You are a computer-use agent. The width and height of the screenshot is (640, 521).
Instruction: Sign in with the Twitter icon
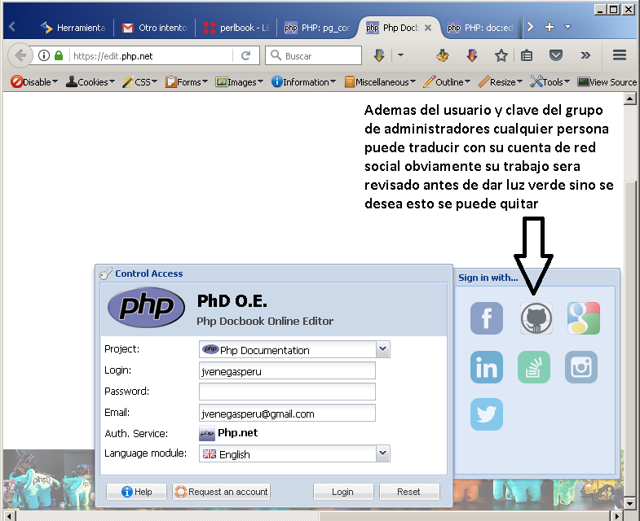click(487, 414)
